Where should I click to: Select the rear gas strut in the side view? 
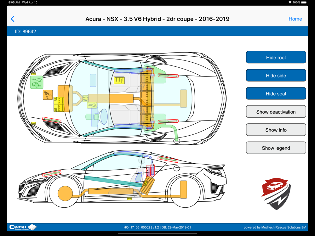click(x=168, y=159)
